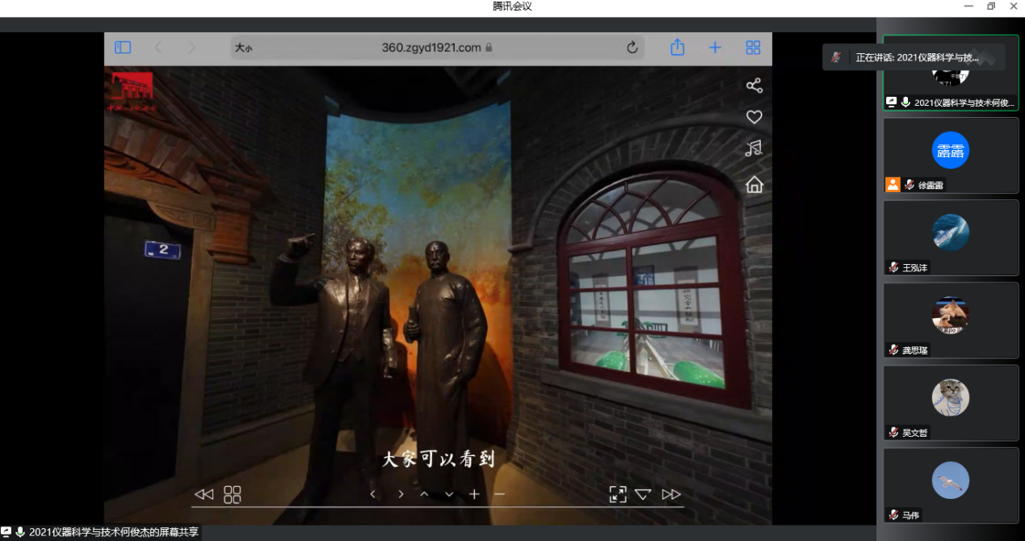This screenshot has width=1025, height=541.
Task: Click the 360.zgyd1921.com address field
Action: click(431, 48)
